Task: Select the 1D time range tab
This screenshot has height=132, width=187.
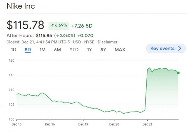Action: click(13, 49)
